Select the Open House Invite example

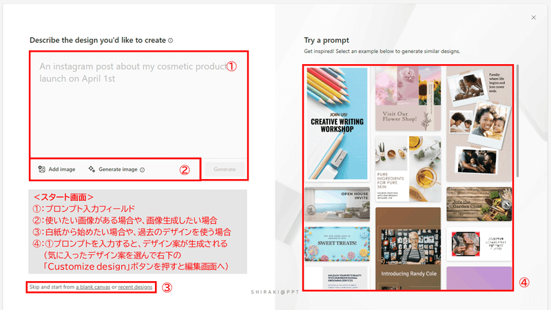click(337, 204)
